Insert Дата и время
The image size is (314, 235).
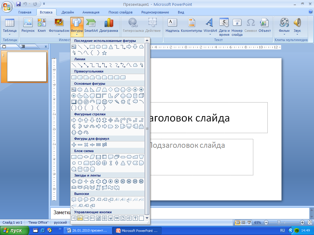point(224,27)
